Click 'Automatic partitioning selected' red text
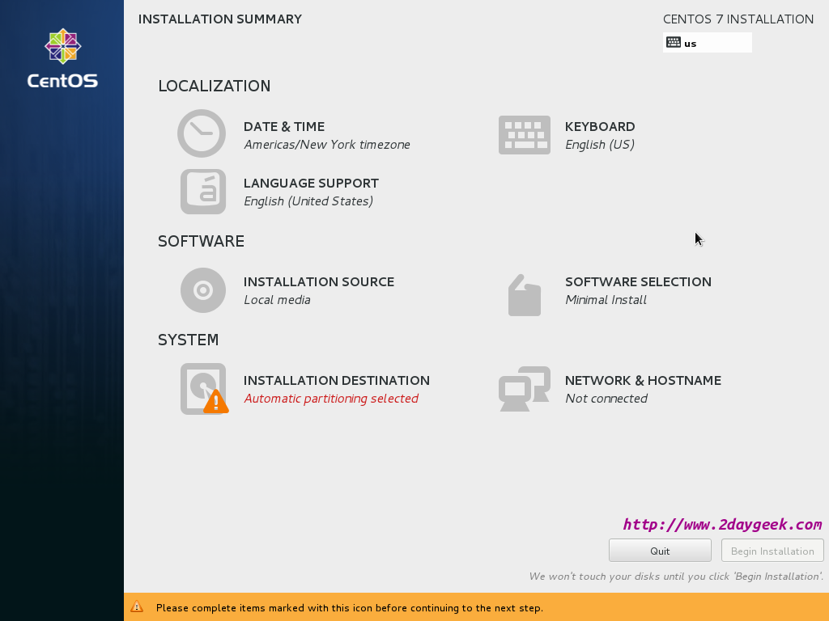Viewport: 829px width, 621px height. 331,399
